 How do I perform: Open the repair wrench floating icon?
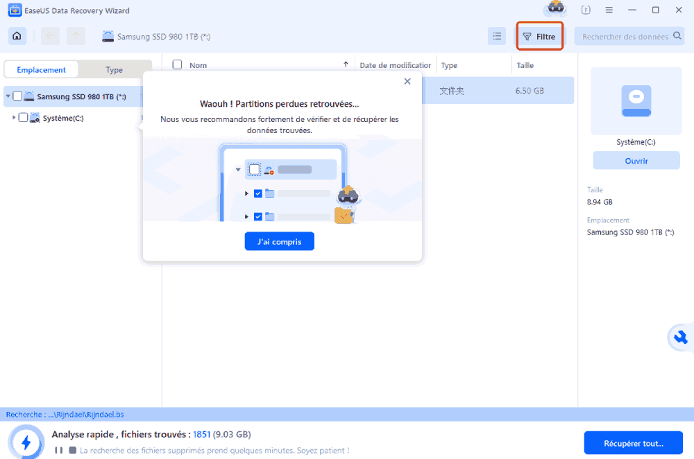[x=680, y=338]
